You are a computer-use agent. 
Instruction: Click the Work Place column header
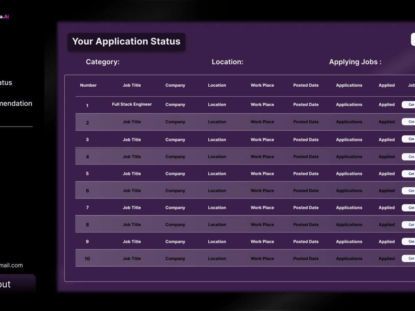[262, 85]
